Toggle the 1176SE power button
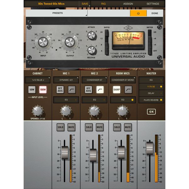 point(138,13)
